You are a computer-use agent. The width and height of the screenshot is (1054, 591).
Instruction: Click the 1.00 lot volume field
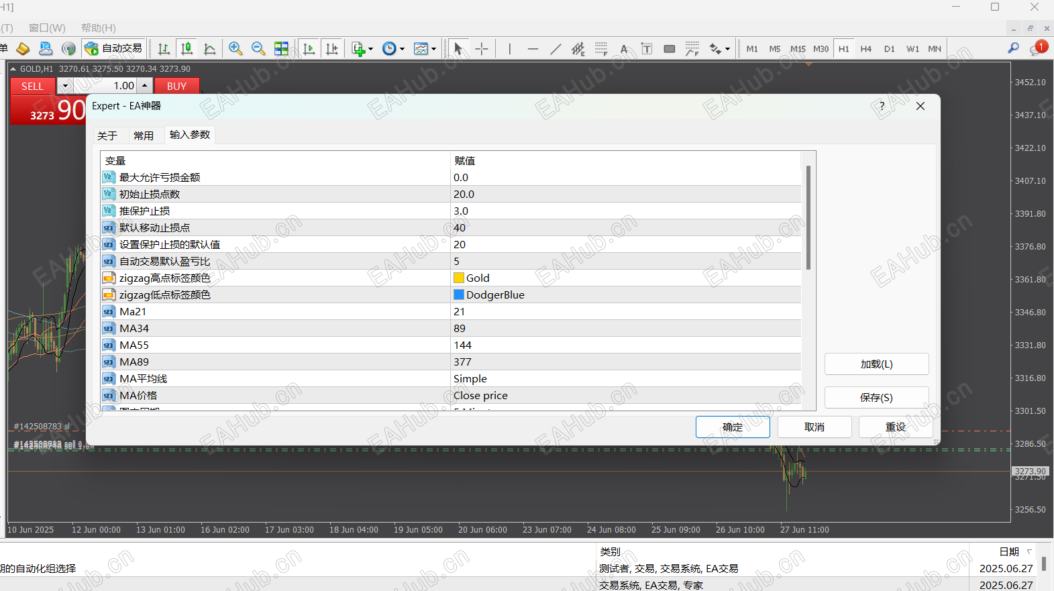(106, 86)
